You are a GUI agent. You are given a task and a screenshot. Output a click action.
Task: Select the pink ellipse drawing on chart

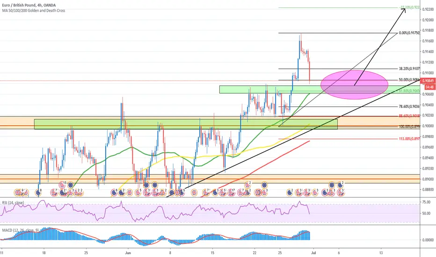(x=354, y=85)
